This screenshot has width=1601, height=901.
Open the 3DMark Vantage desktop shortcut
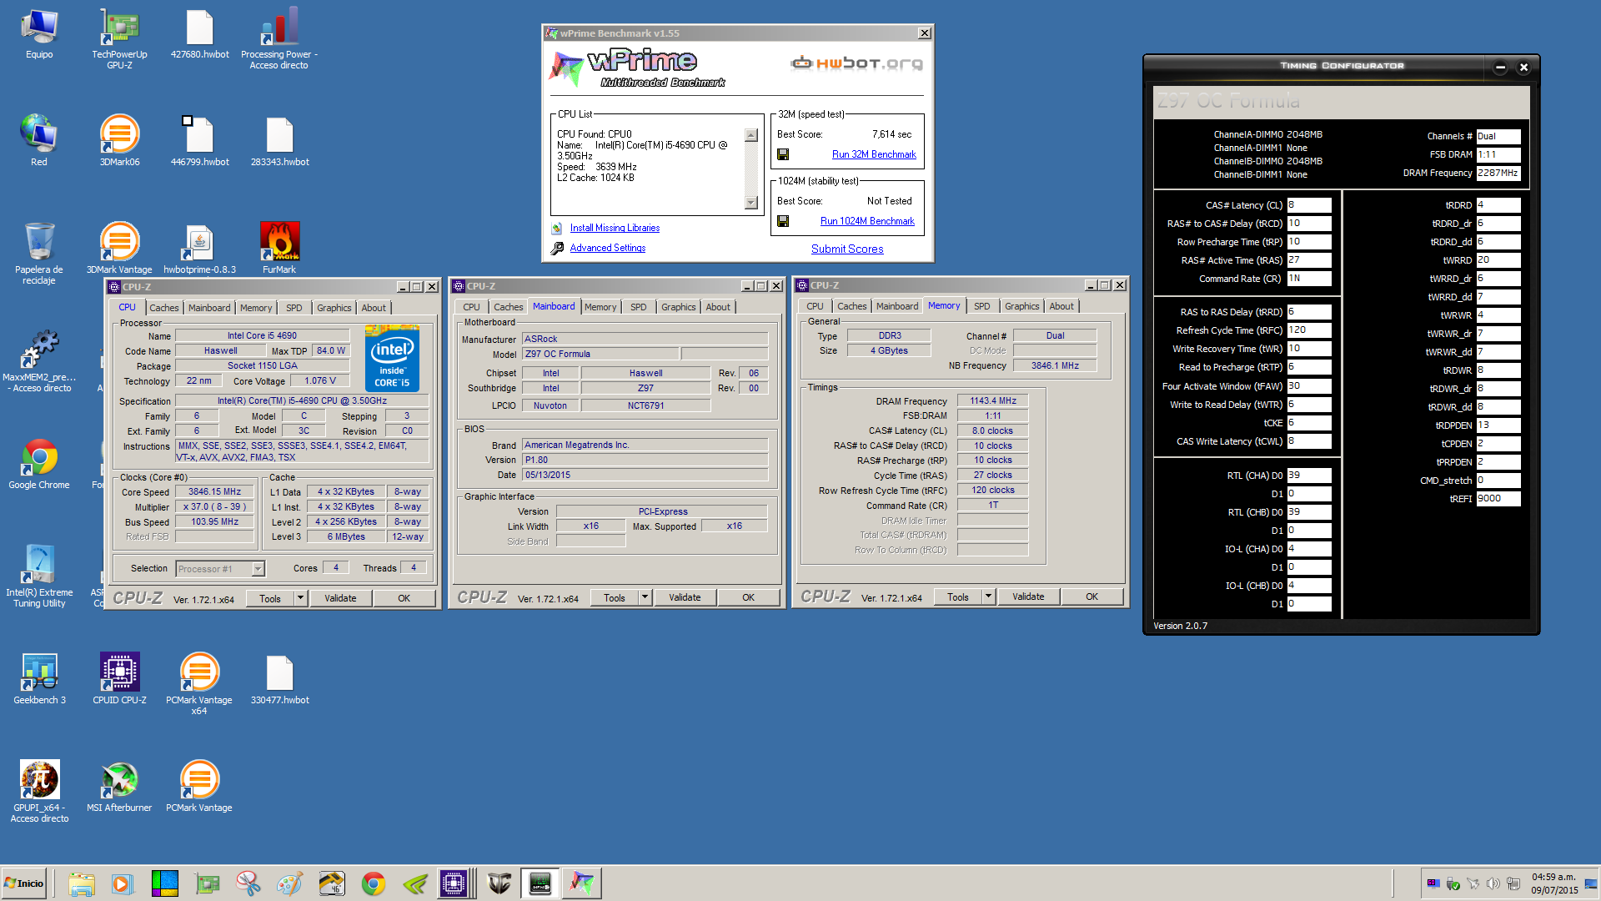click(119, 247)
